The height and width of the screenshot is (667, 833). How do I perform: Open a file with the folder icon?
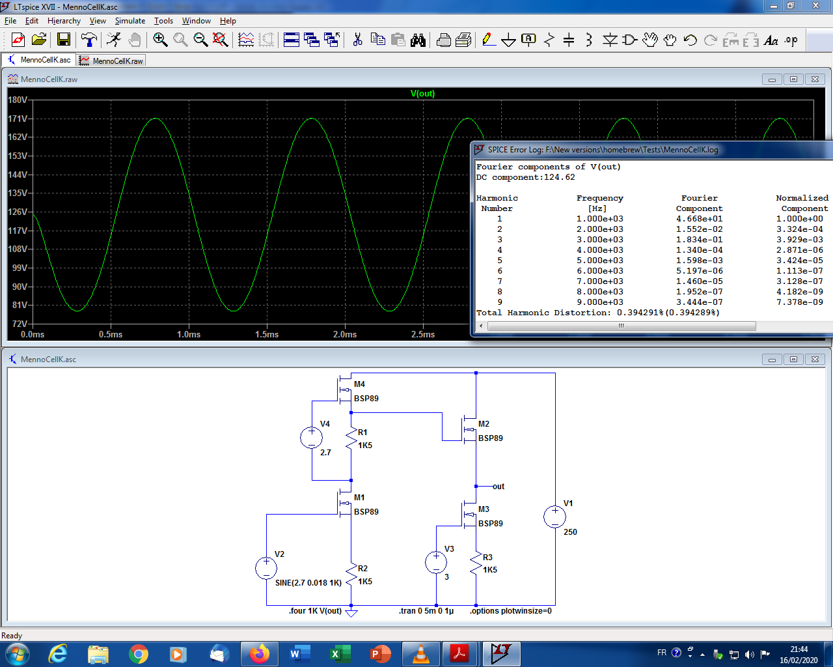click(x=39, y=40)
